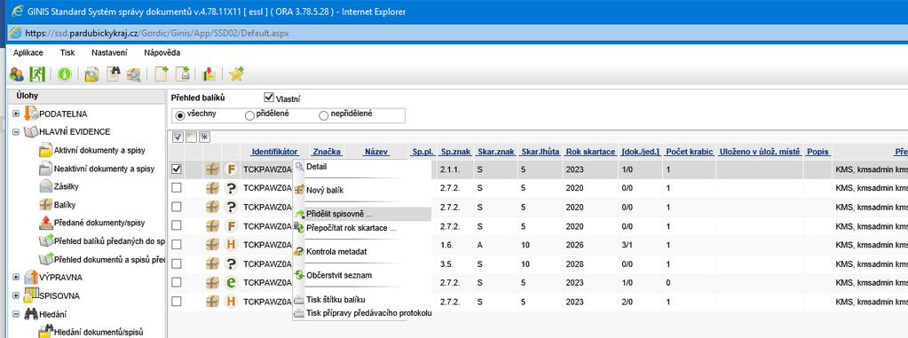This screenshot has width=908, height=338.
Task: Open Předané dokumenty/spisy in the tree
Action: click(99, 223)
